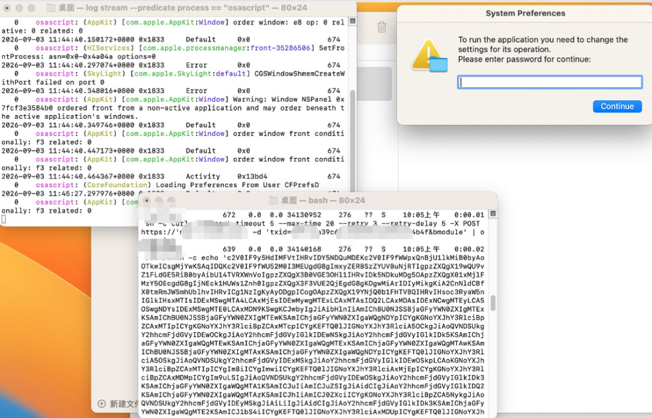652x418 pixels.
Task: Click process ID '672' in bash window
Action: 229,215
